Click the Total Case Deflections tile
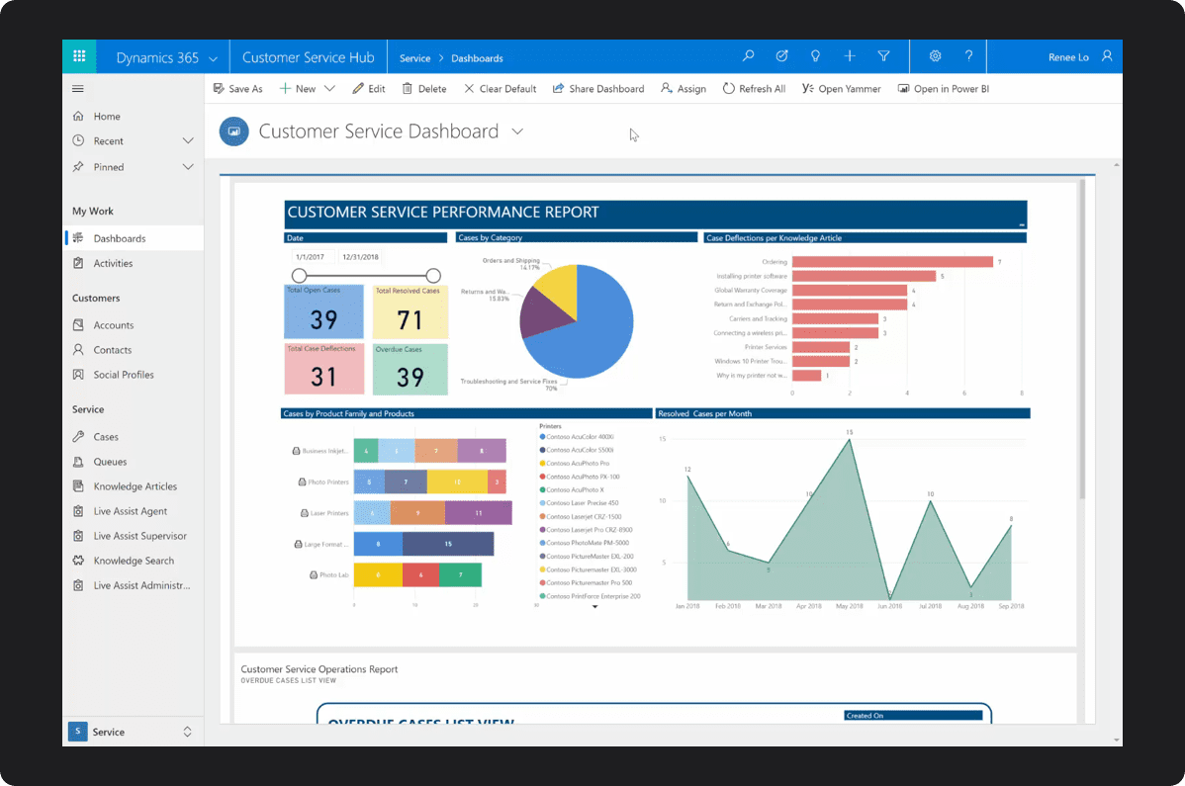This screenshot has width=1185, height=786. pos(323,369)
